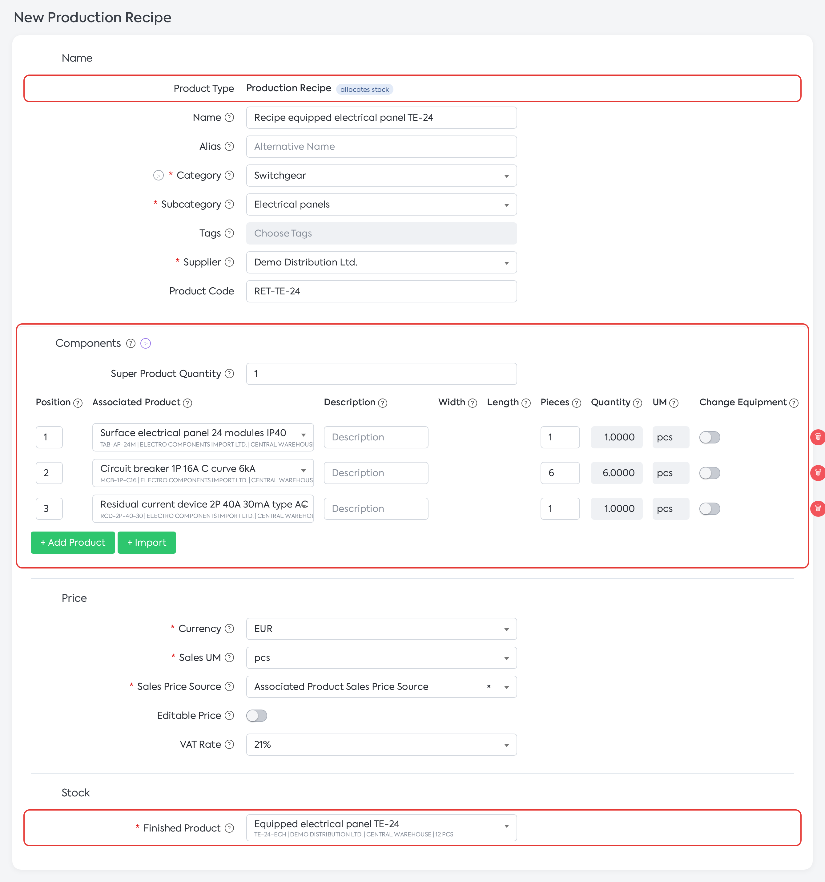Click the Name field with Recipe equipped electrical panel
This screenshot has width=825, height=882.
(381, 118)
